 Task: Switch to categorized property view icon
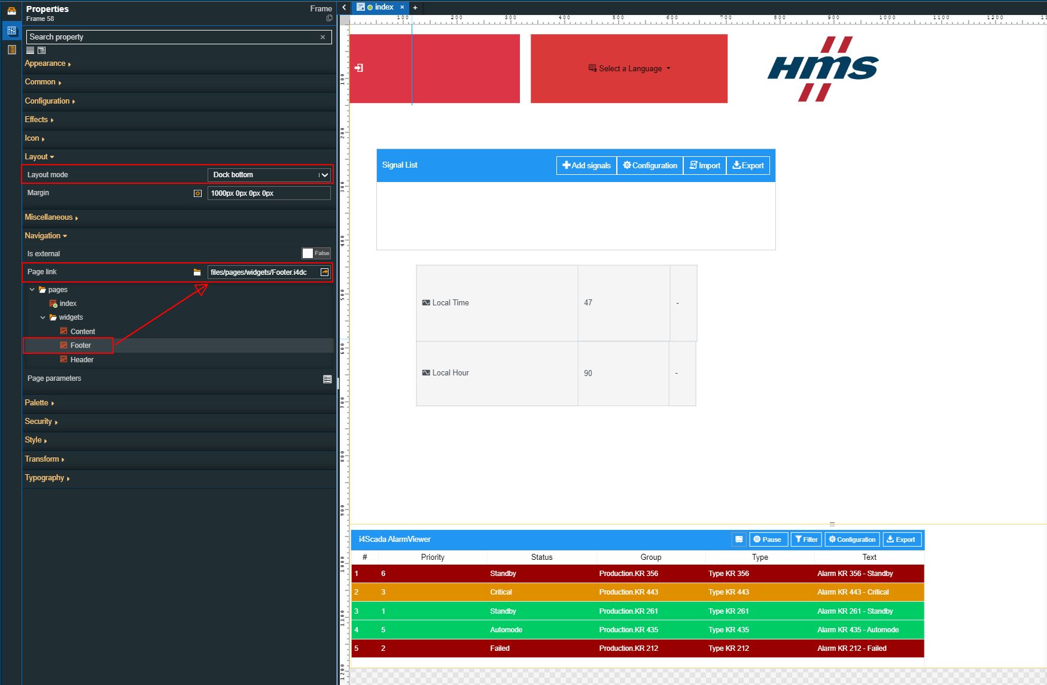pos(41,50)
